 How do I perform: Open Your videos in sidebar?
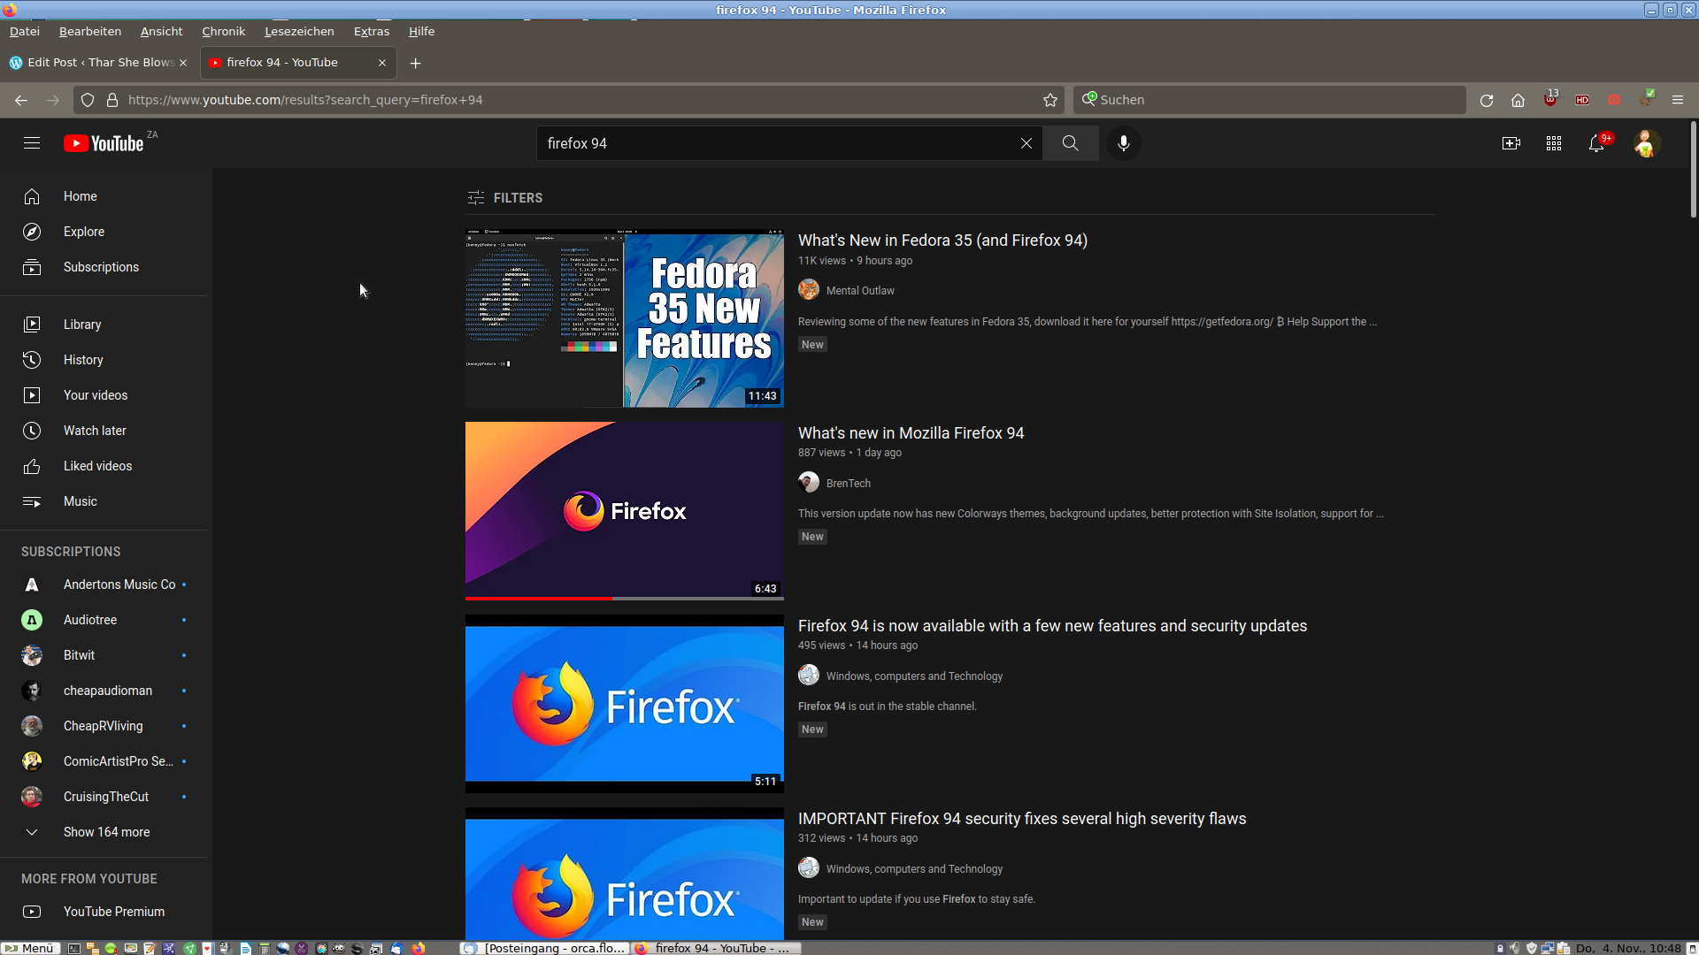point(104,395)
